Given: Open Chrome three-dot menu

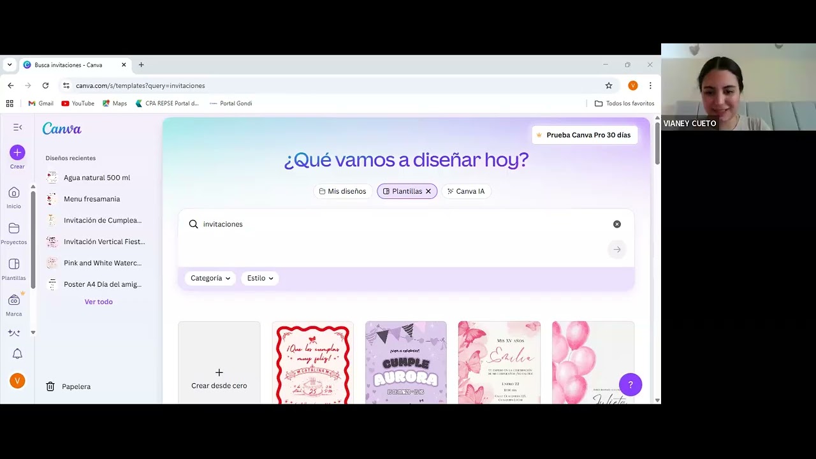Looking at the screenshot, I should pyautogui.click(x=650, y=85).
